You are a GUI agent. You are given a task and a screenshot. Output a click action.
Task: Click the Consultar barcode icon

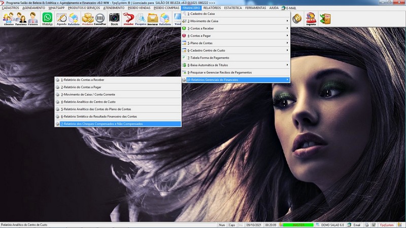[x=100, y=19]
